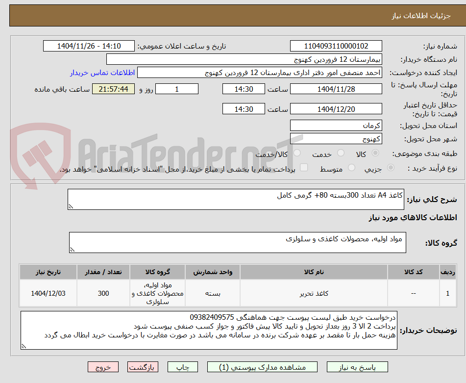Click the need date cell 1404/12/03
The width and height of the screenshot is (466, 383).
point(48,293)
